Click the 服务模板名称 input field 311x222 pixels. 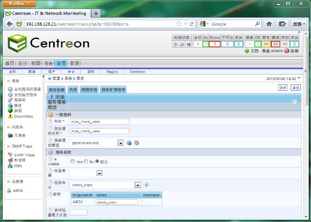(100, 131)
